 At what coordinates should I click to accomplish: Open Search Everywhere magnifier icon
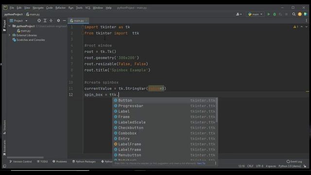[294, 14]
